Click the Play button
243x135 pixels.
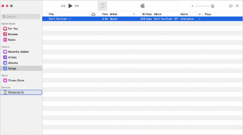70,6
